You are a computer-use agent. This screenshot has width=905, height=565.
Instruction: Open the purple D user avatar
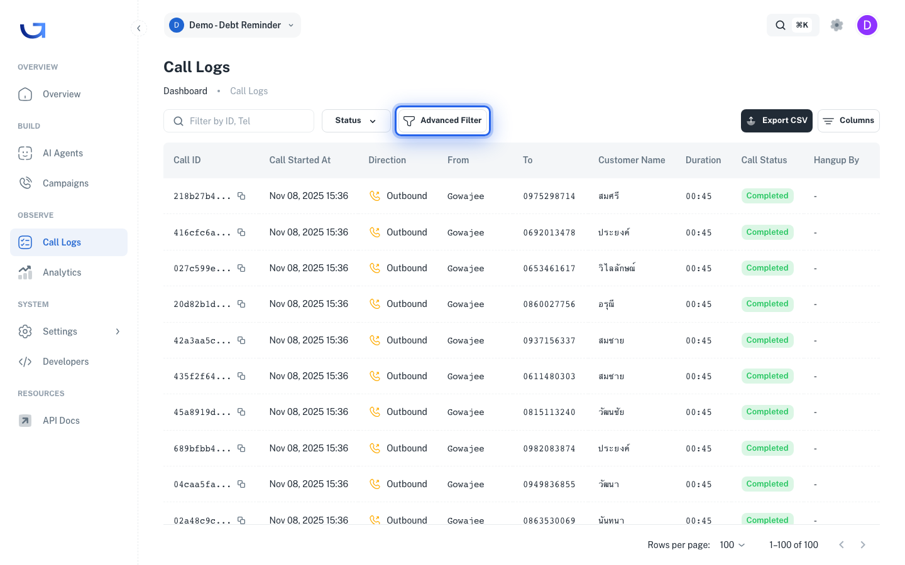[867, 25]
